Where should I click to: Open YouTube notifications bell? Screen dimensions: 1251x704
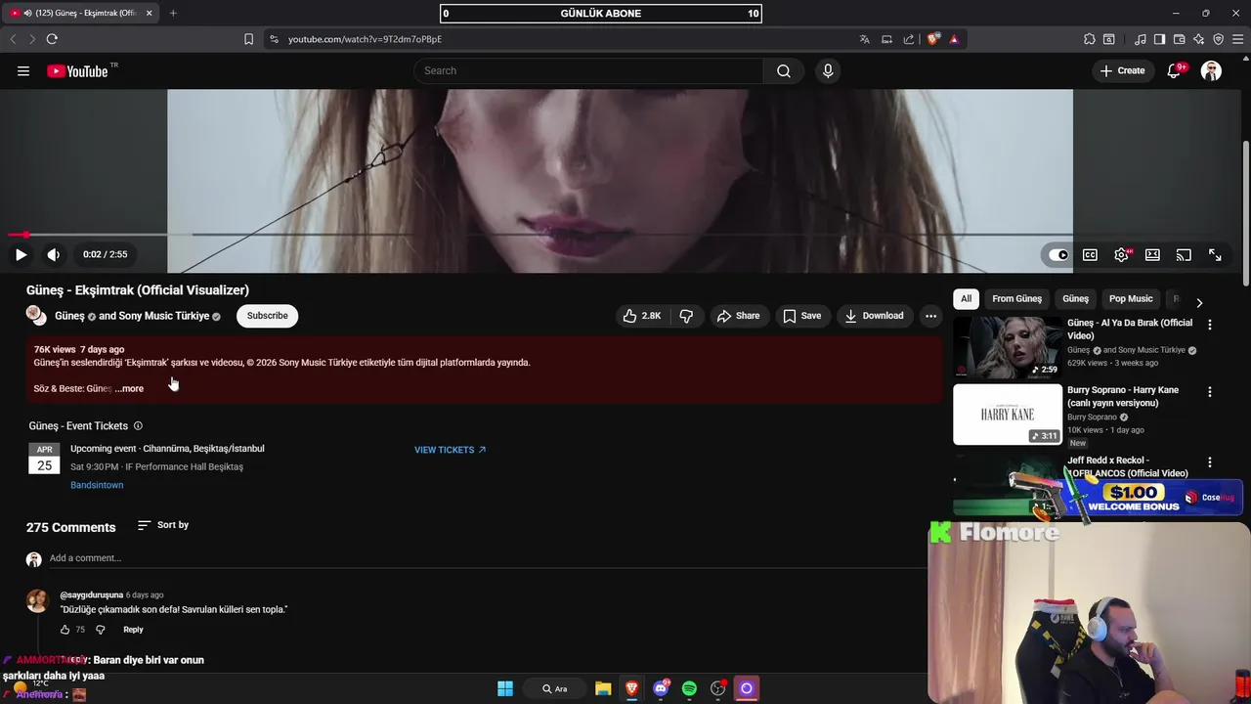click(1174, 70)
